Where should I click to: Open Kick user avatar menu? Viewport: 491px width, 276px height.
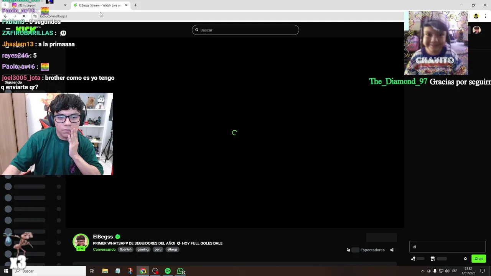point(476,30)
